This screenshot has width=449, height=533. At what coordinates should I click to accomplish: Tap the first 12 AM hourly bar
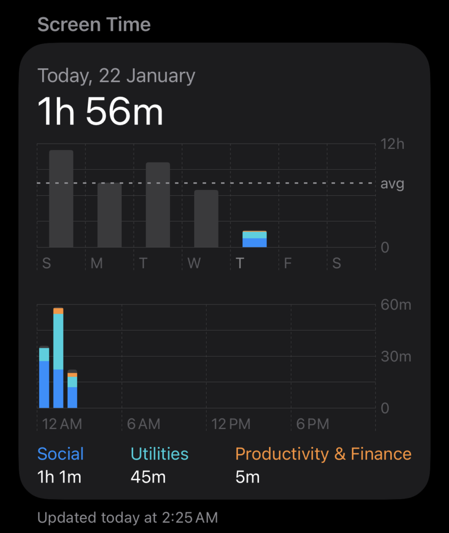(44, 377)
